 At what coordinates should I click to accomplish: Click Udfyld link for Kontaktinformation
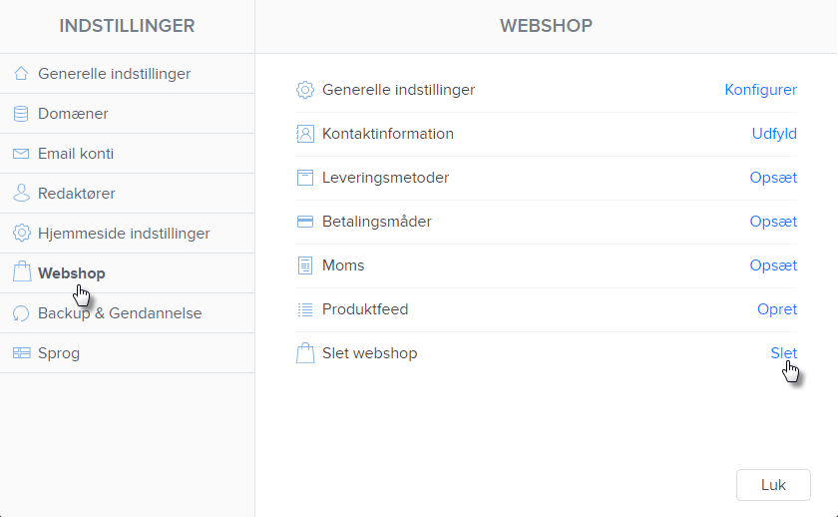coord(774,134)
